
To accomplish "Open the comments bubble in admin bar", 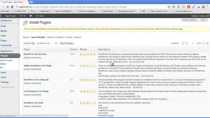I will pyautogui.click(x=31, y=16).
